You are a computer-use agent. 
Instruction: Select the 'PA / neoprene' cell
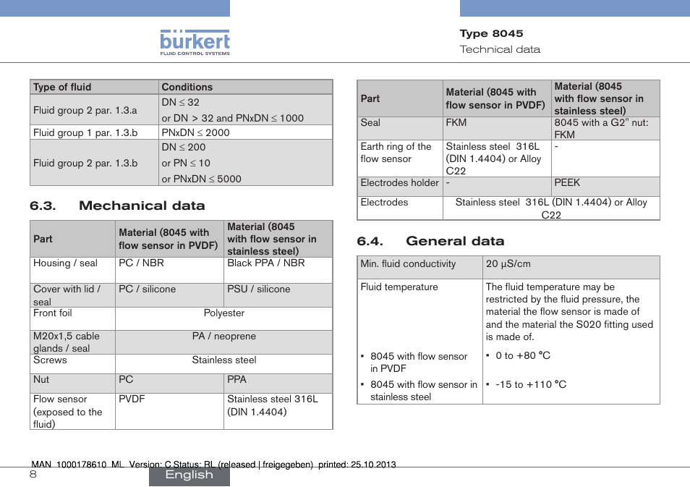pos(224,342)
